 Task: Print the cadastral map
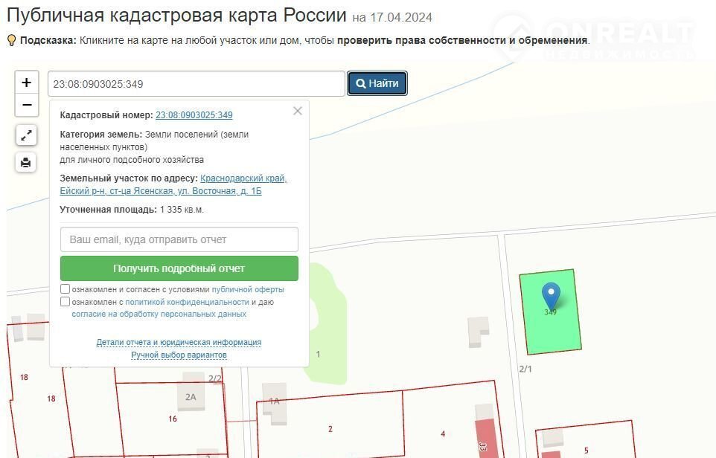(x=26, y=162)
